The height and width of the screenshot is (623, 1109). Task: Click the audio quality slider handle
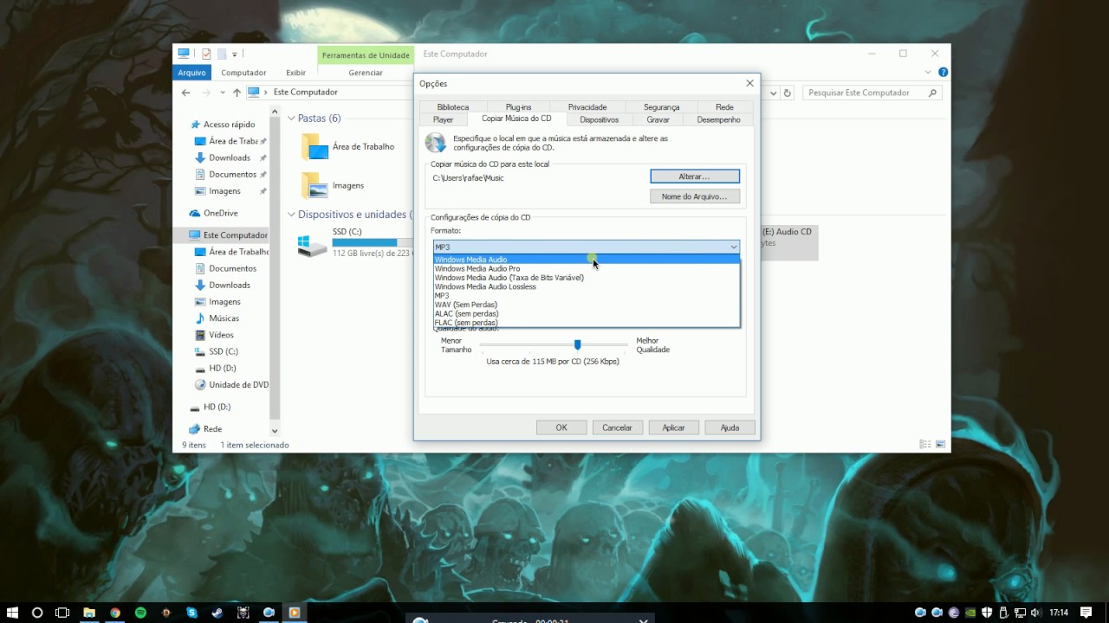pos(577,344)
